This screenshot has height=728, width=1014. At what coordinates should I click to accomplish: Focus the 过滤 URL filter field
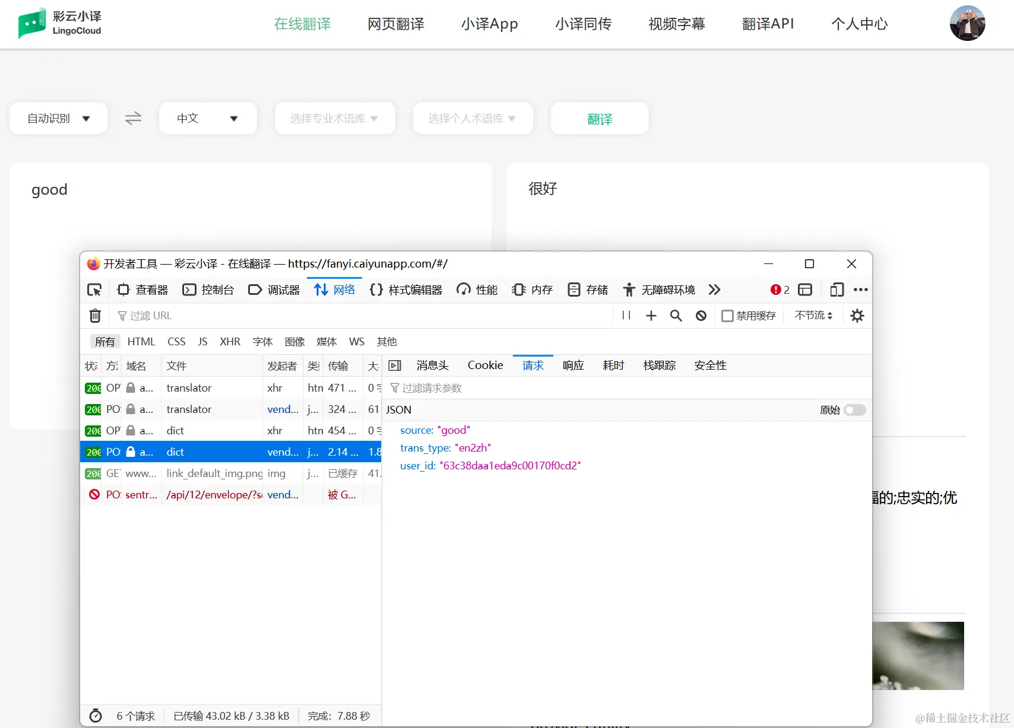[x=362, y=316]
